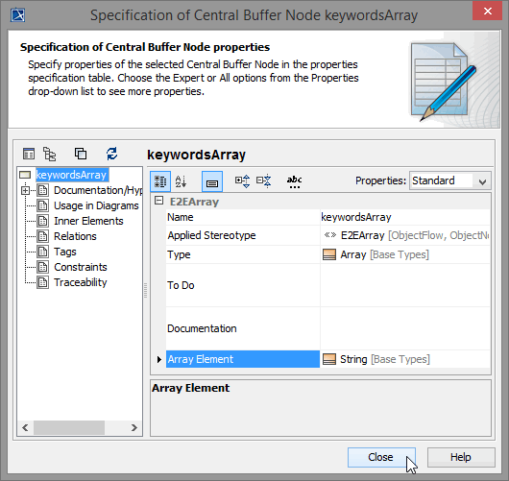Viewport: 509px width, 481px height.
Task: Click the Name value field keywordsArray
Action: pos(404,217)
